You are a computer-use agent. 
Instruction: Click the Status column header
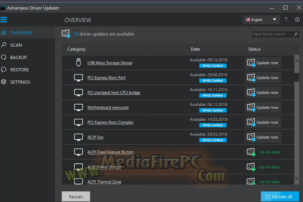(x=254, y=49)
